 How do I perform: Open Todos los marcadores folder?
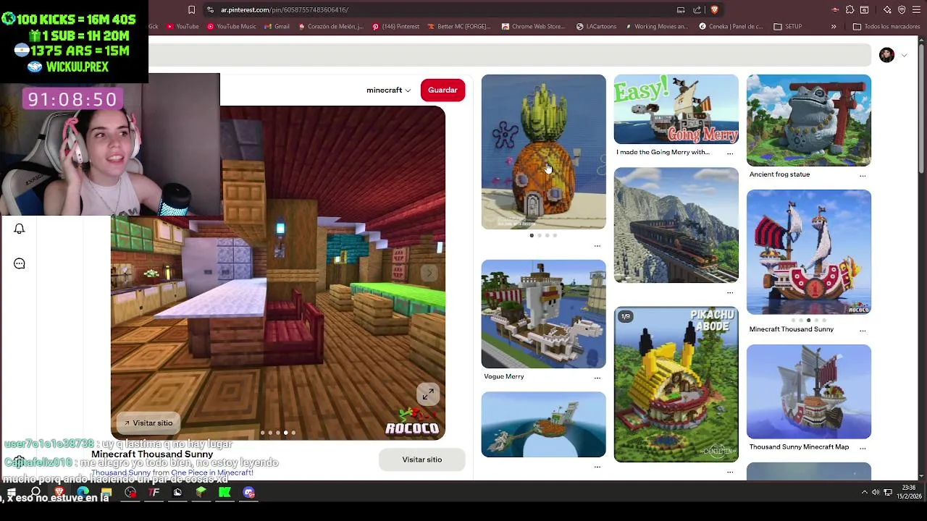tap(886, 27)
